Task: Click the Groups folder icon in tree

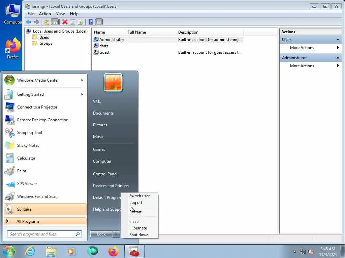Action: [35, 43]
